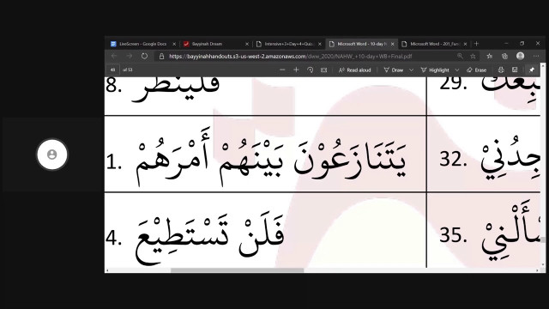Open the zoom magnifier in address bar
Viewport: 549px width, 309px height.
[x=460, y=56]
